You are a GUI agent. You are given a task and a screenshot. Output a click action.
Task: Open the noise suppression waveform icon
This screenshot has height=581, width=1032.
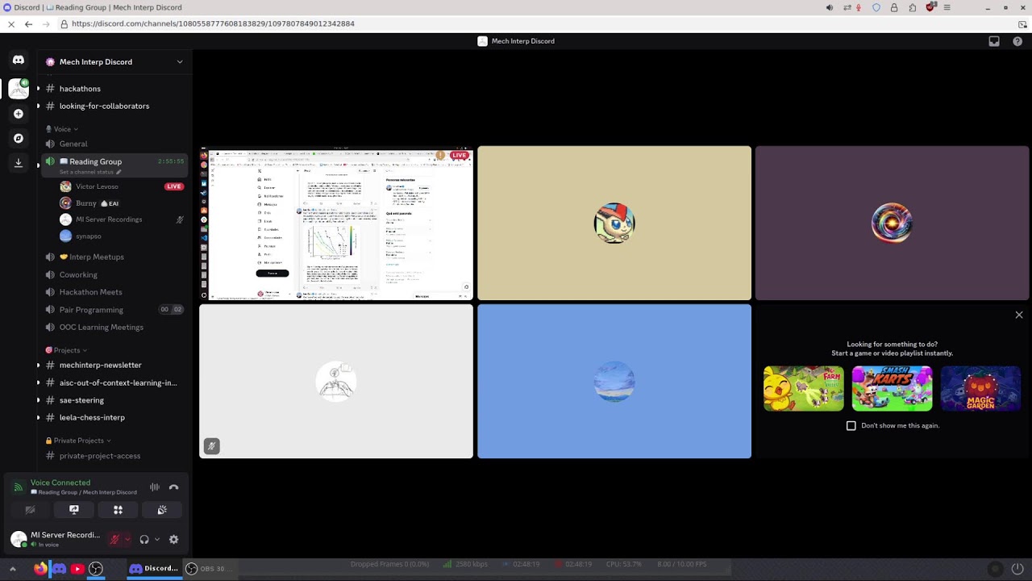[x=154, y=487]
